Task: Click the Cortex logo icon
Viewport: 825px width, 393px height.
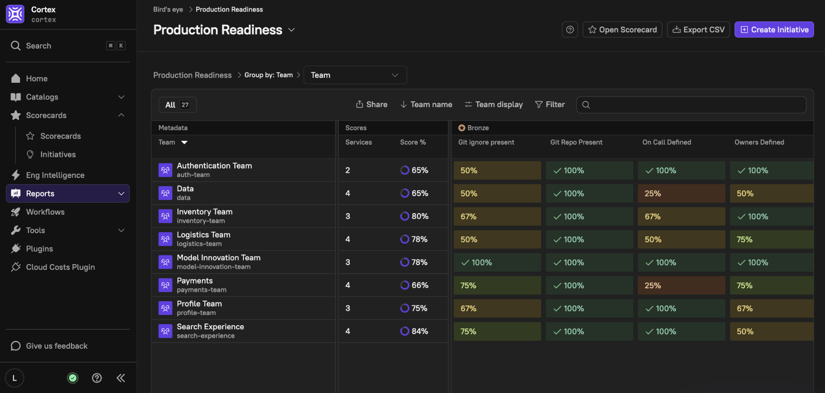Action: [x=15, y=14]
